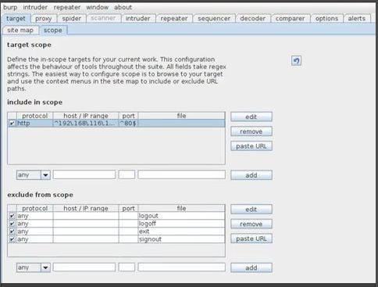The width and height of the screenshot is (378, 287).
Task: Click edit for include in scope
Action: 251,117
